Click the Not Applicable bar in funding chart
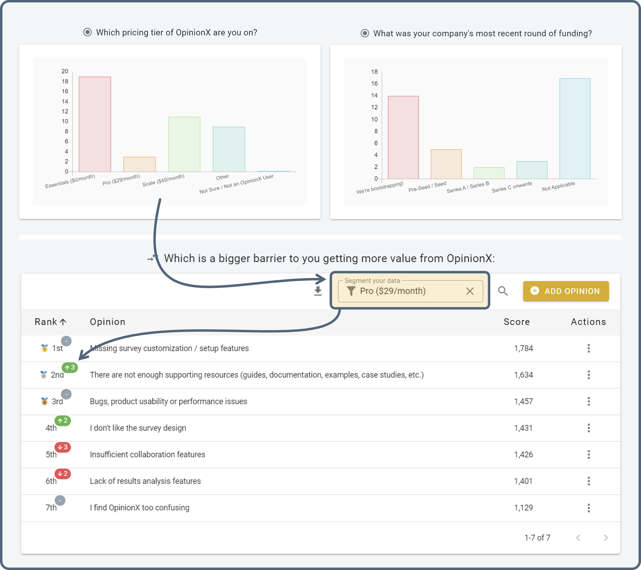This screenshot has height=570, width=641. [x=575, y=129]
